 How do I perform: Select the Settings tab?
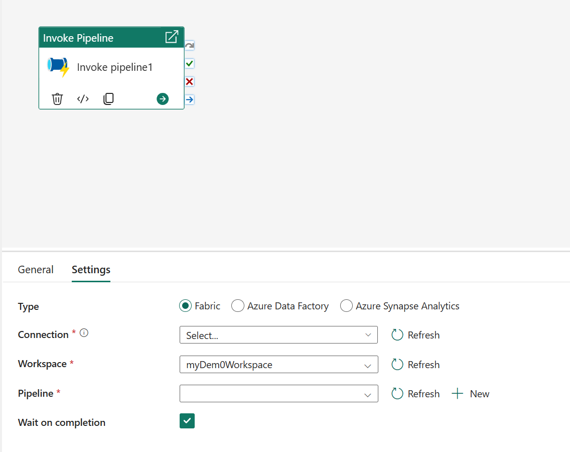point(91,270)
